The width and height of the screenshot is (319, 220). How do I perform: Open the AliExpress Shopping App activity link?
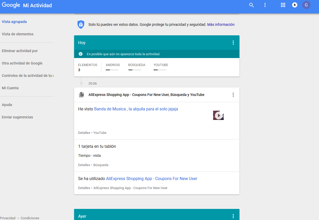coord(151,178)
